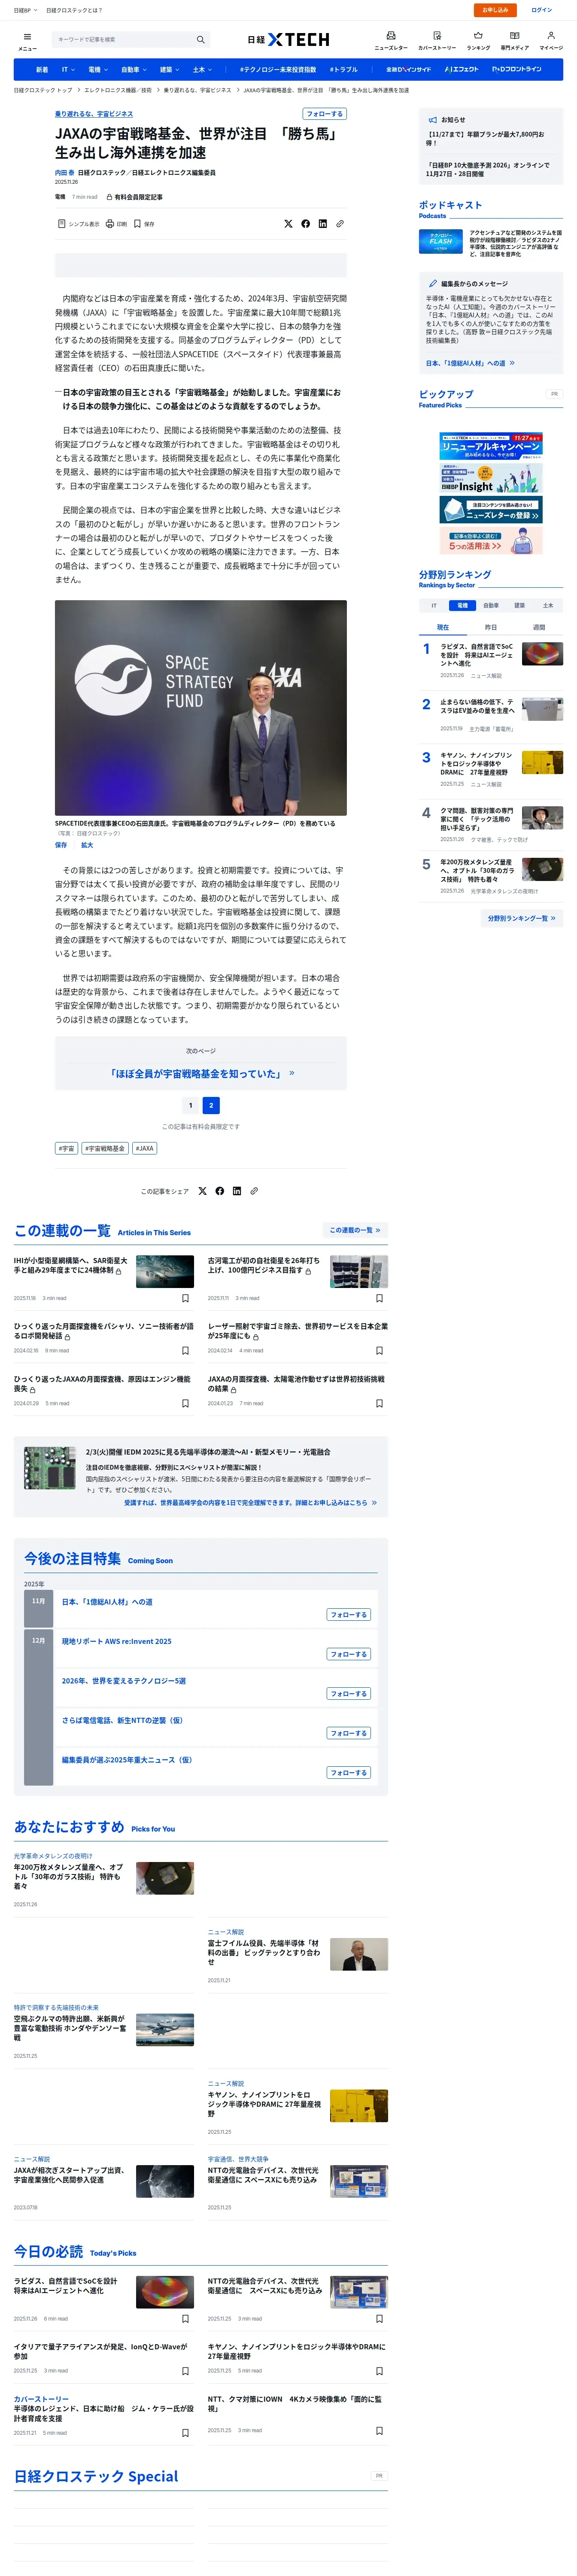Share on Facebook from the top share row
This screenshot has width=577, height=2576.
(306, 224)
